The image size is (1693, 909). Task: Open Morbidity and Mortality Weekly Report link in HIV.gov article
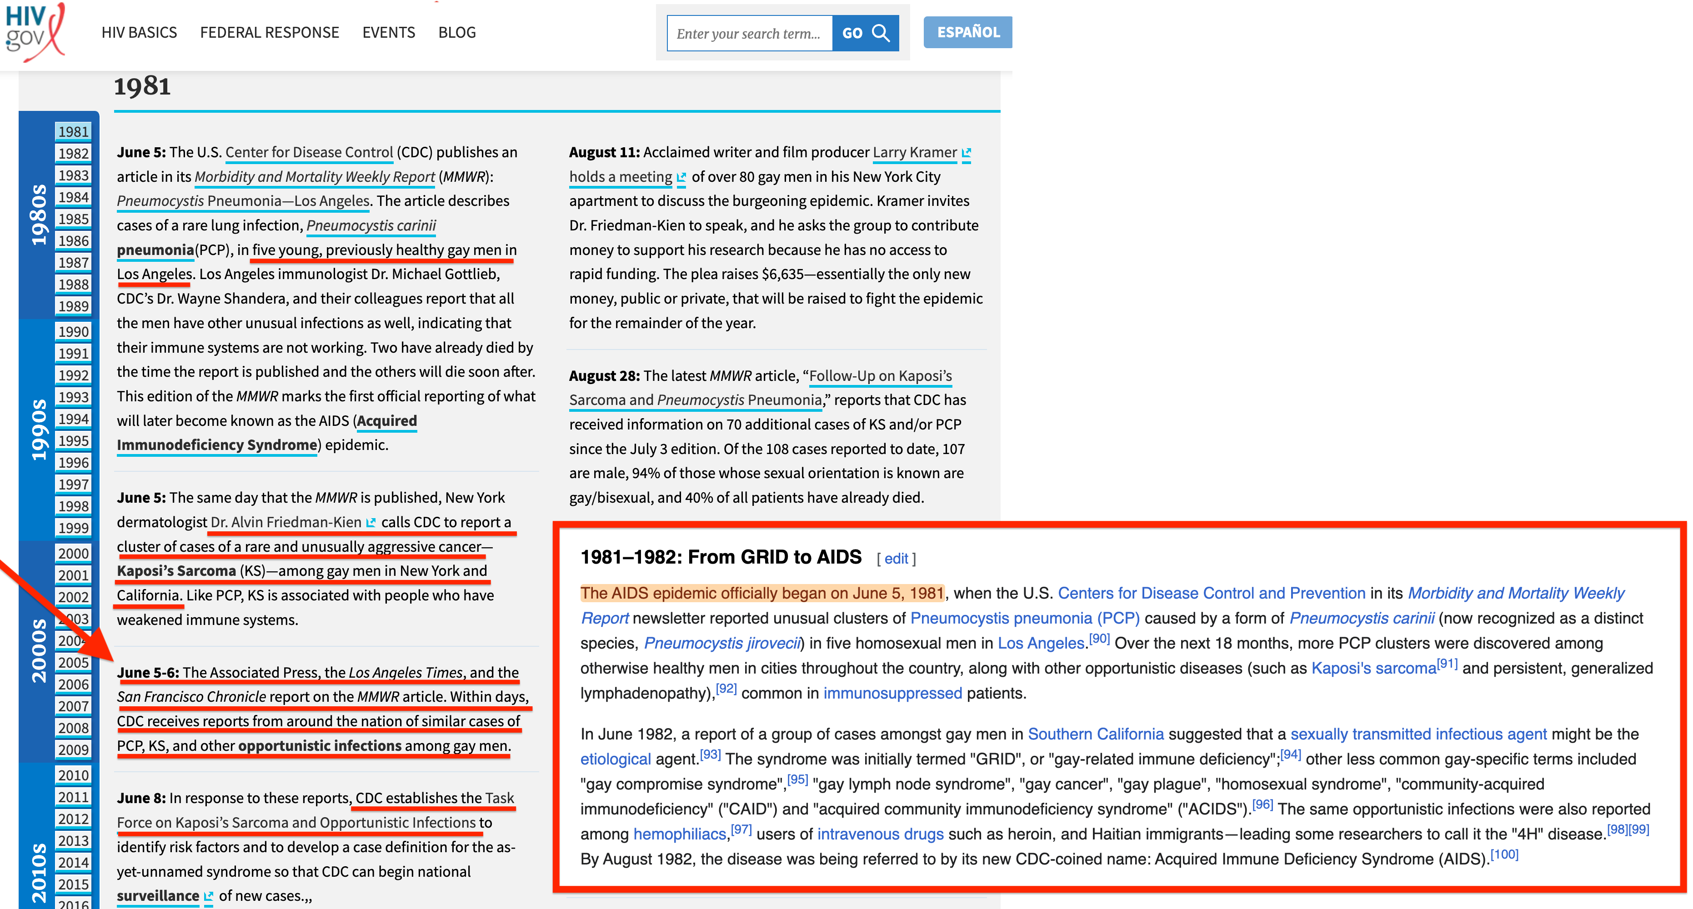coord(315,177)
